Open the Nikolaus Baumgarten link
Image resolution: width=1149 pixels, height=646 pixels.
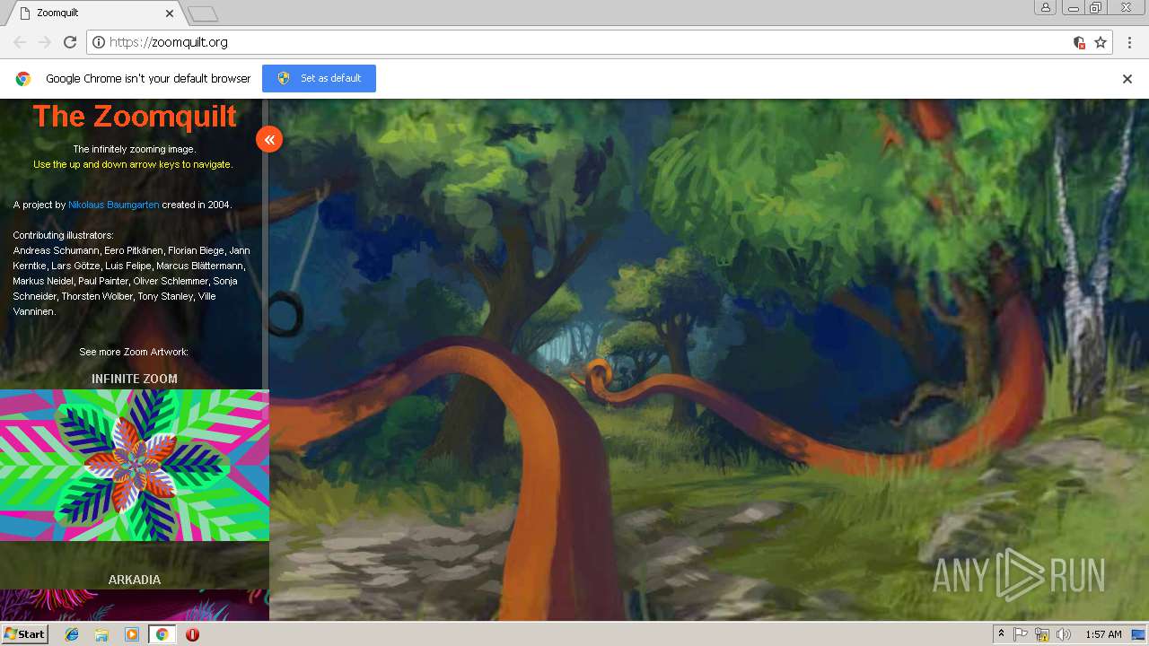pos(114,205)
